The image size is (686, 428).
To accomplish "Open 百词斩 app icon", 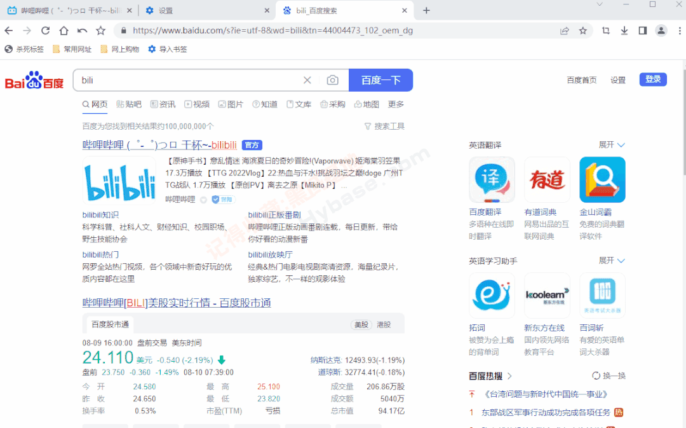I will coord(602,295).
